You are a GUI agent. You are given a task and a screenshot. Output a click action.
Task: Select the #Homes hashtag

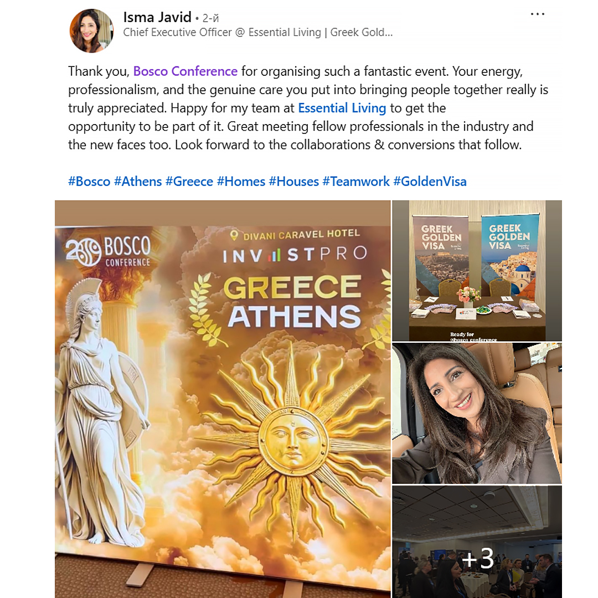[241, 181]
